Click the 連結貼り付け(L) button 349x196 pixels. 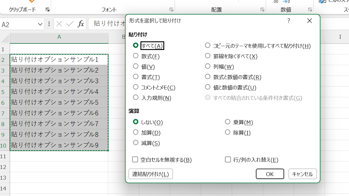[x=151, y=174]
